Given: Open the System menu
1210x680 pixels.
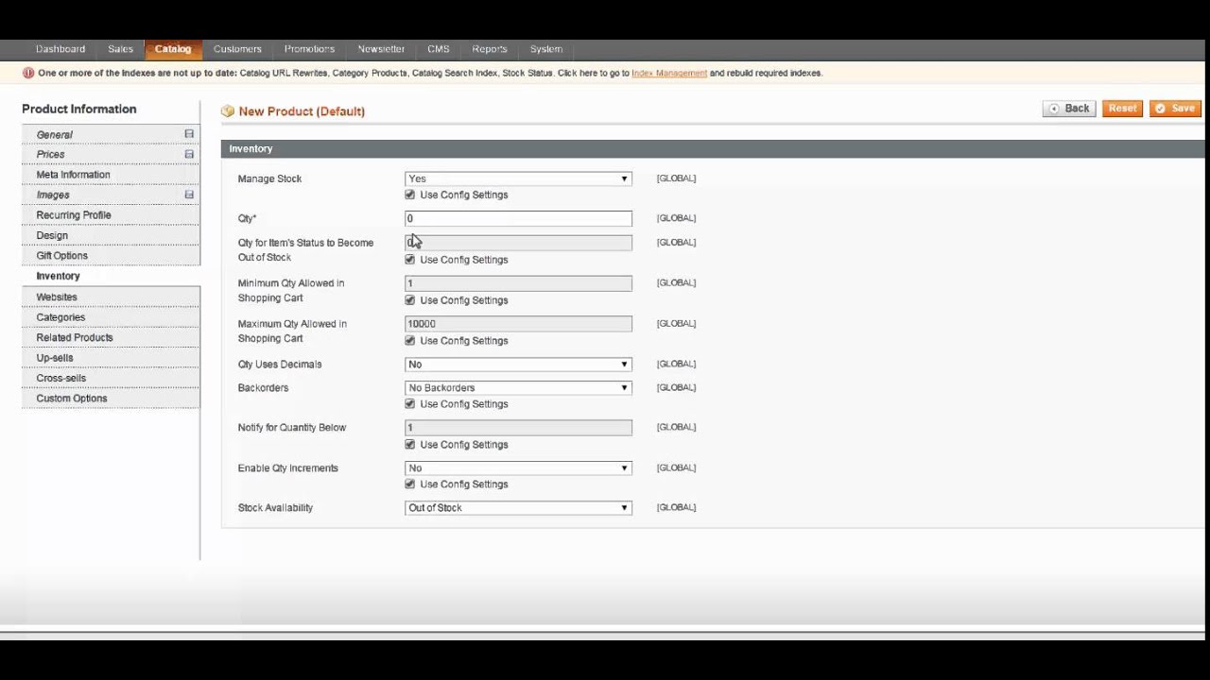Looking at the screenshot, I should 546,49.
